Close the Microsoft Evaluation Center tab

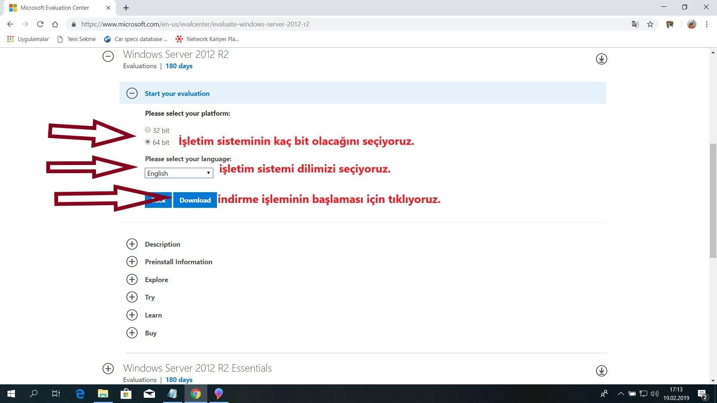pyautogui.click(x=108, y=8)
